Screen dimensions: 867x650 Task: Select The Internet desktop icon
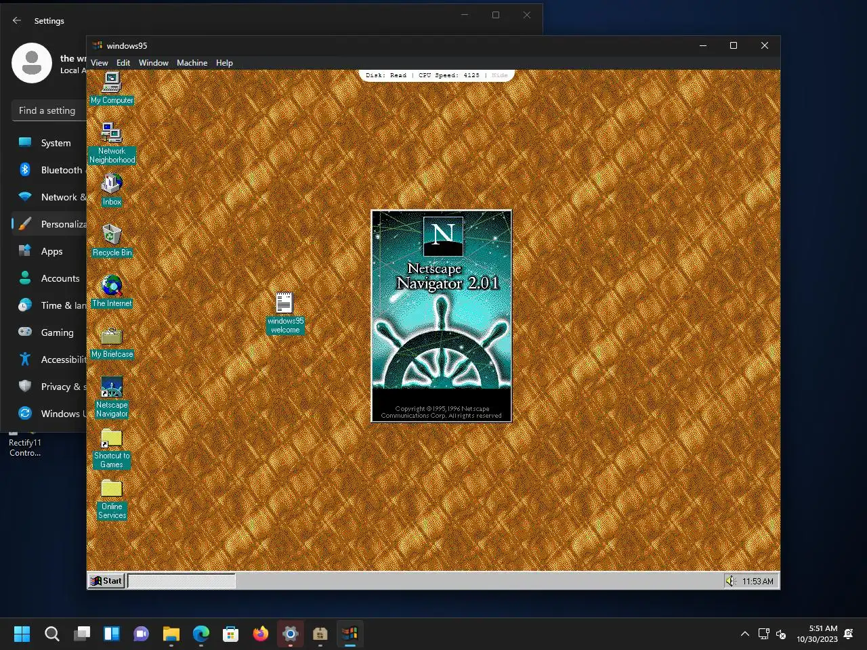pyautogui.click(x=112, y=291)
